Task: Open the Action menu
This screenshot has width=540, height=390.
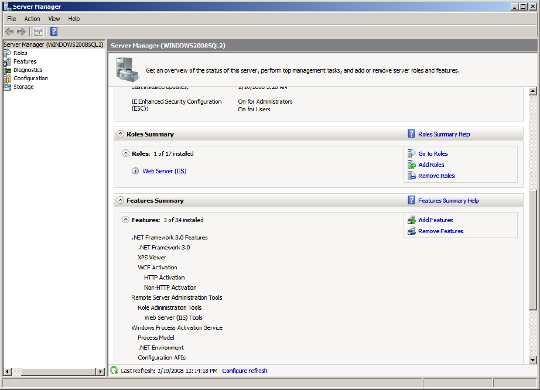Action: pyautogui.click(x=32, y=19)
